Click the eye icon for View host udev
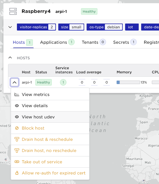 pos(17,117)
